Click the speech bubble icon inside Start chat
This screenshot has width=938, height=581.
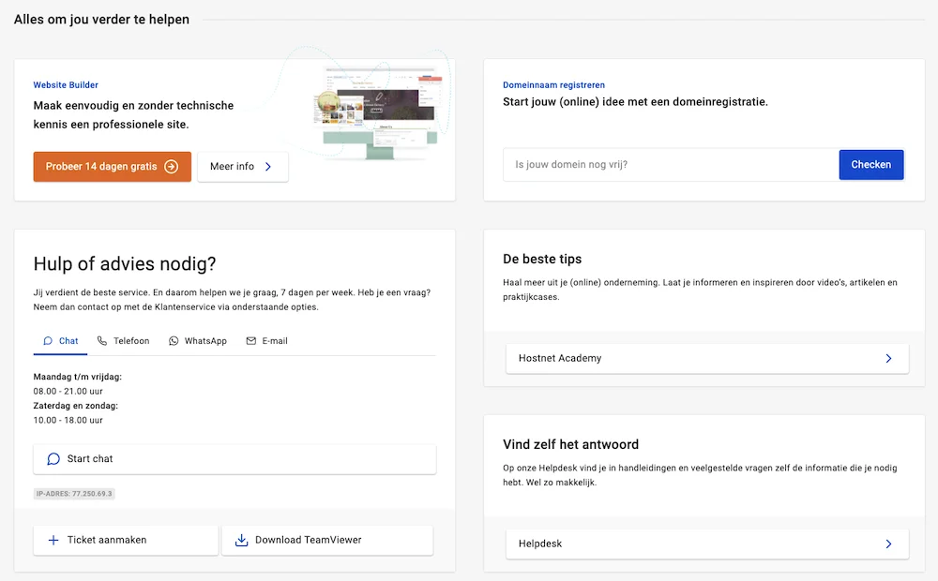pos(53,459)
